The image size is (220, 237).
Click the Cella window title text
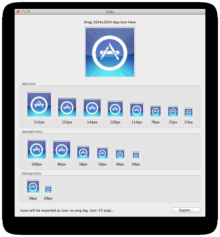point(110,12)
